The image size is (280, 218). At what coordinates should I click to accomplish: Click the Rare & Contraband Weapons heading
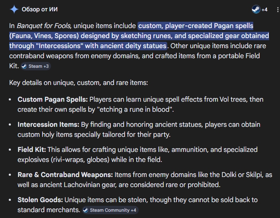[x=65, y=175]
